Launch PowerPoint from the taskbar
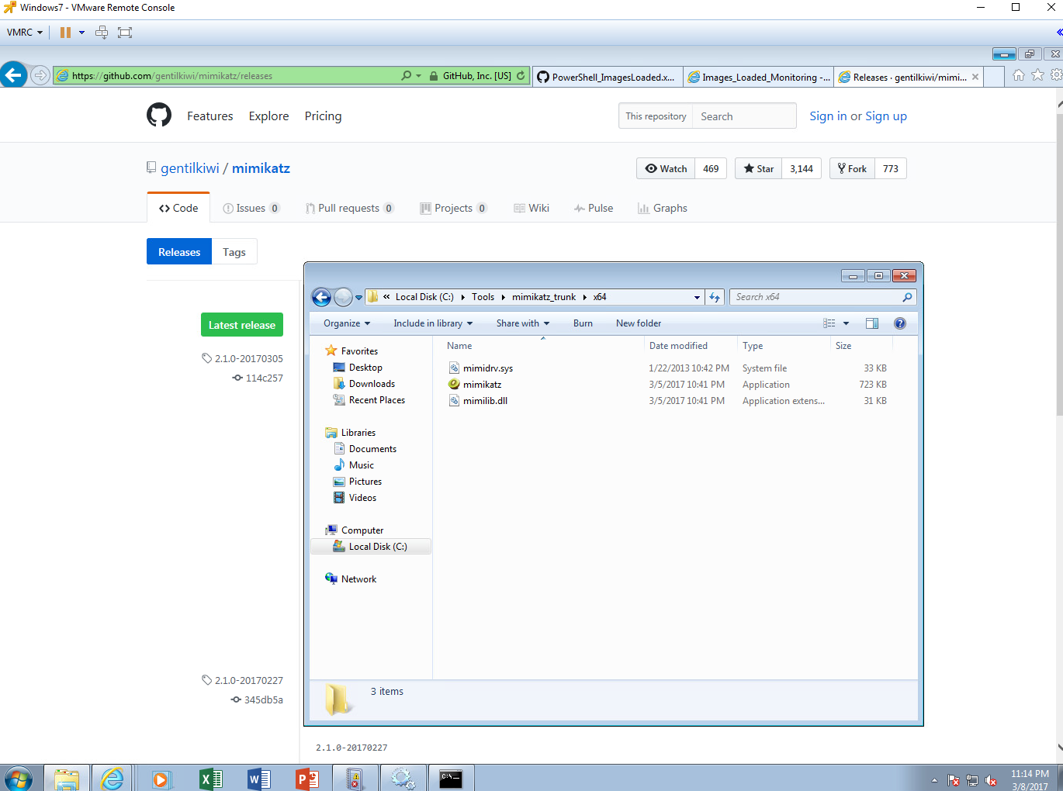The width and height of the screenshot is (1063, 791). point(306,779)
